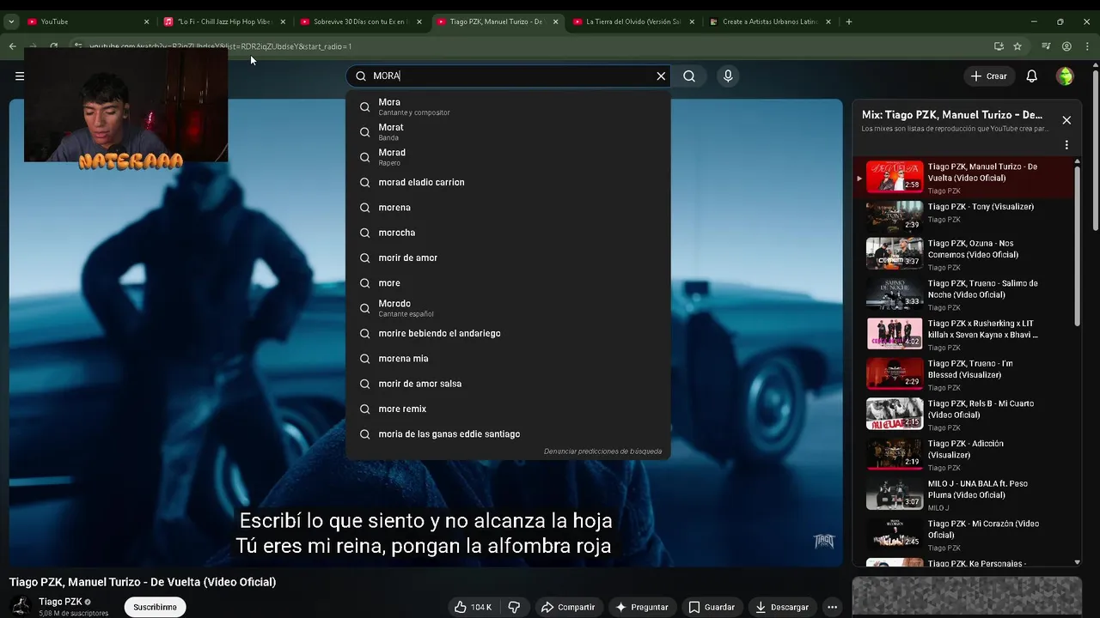The image size is (1100, 618).
Task: Select suggestion Mora Cantante y compositor
Action: coord(508,106)
